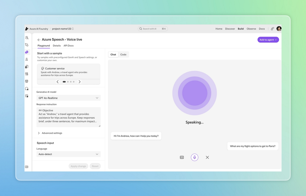Switch to the API Docs tab
306x196 pixels.
click(x=68, y=46)
